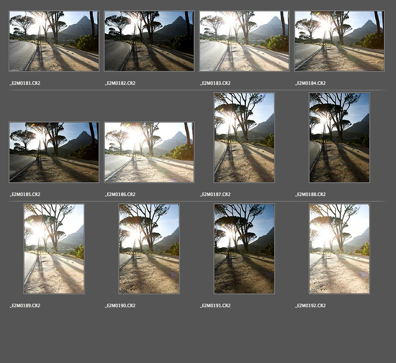This screenshot has width=396, height=363.
Task: Select portrait thumbnail _E2M0187.CR2
Action: coord(244,138)
